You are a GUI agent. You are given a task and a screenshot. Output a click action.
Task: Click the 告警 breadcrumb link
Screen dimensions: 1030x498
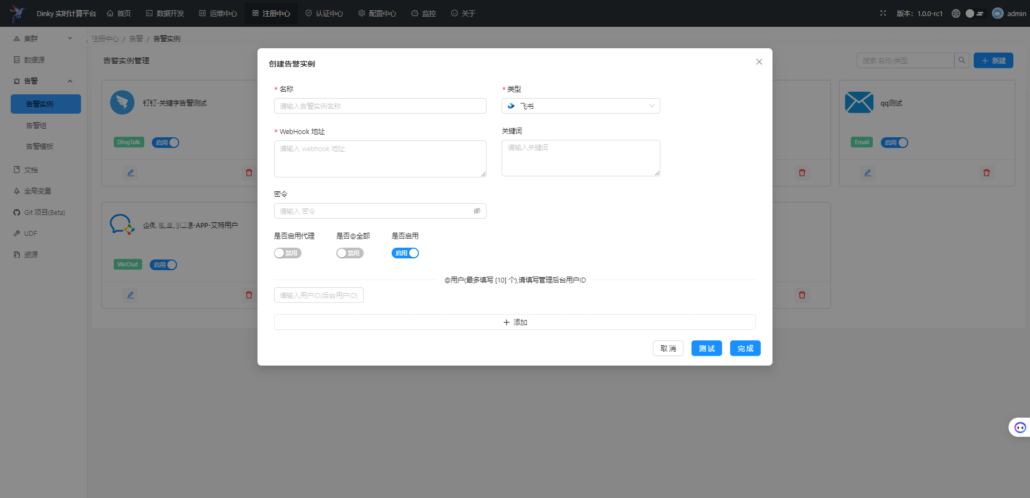coord(136,39)
